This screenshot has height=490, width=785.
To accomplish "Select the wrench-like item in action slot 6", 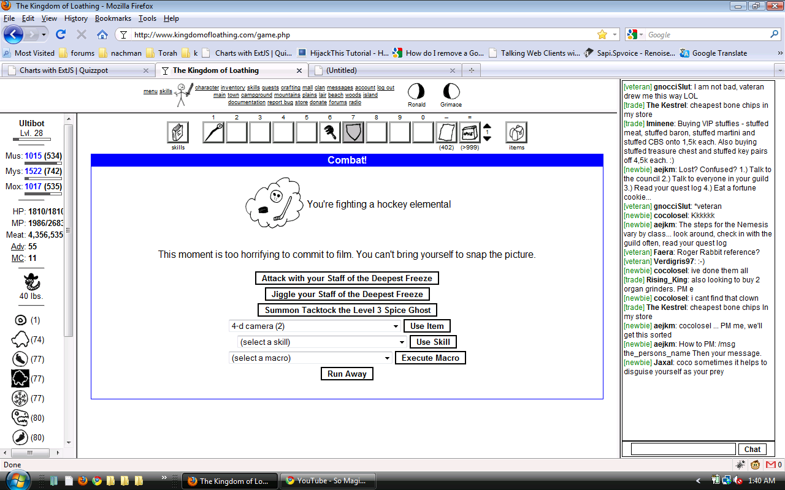I will (x=330, y=132).
